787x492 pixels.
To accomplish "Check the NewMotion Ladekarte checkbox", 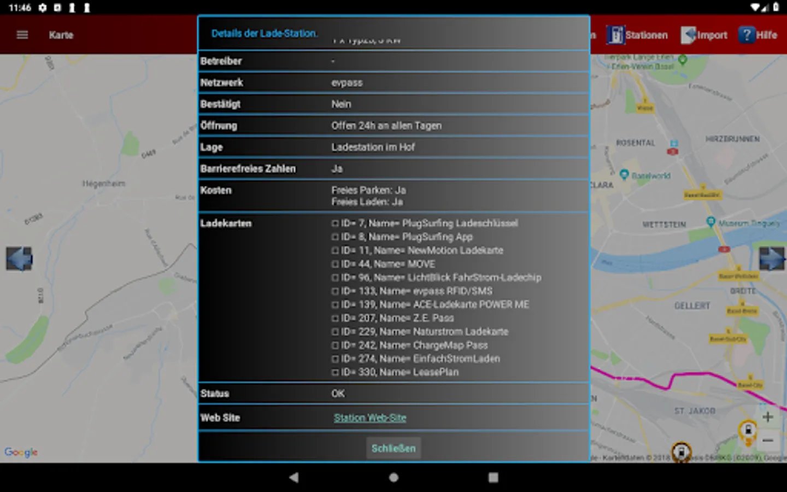I will point(335,251).
